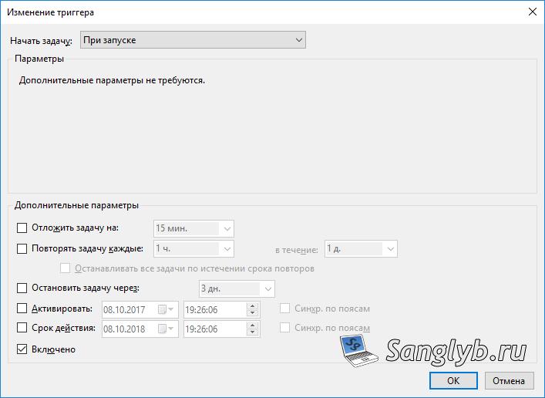The height and width of the screenshot is (398, 545).
Task: Expand the '1 д.' duration dropdown
Action: click(x=361, y=248)
